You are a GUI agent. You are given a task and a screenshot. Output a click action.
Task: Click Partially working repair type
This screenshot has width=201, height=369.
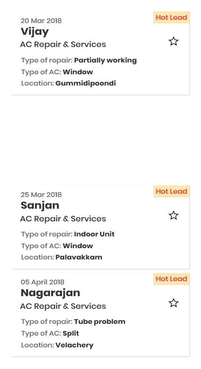(105, 61)
